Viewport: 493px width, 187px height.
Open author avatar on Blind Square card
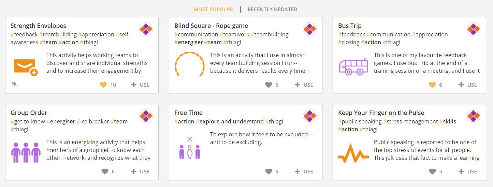310,29
